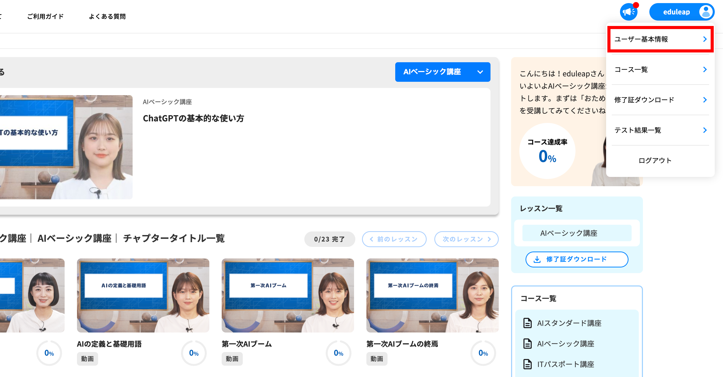
Task: Click the chevron arrow beside ユーザー基本情報
Action: pyautogui.click(x=705, y=39)
